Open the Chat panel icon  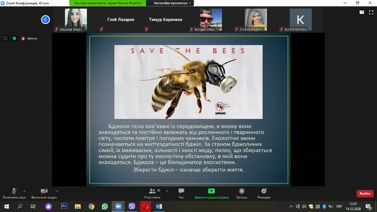pos(181,191)
